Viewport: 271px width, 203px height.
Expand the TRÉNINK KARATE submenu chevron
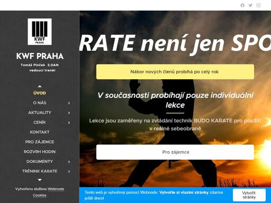[x=69, y=171]
